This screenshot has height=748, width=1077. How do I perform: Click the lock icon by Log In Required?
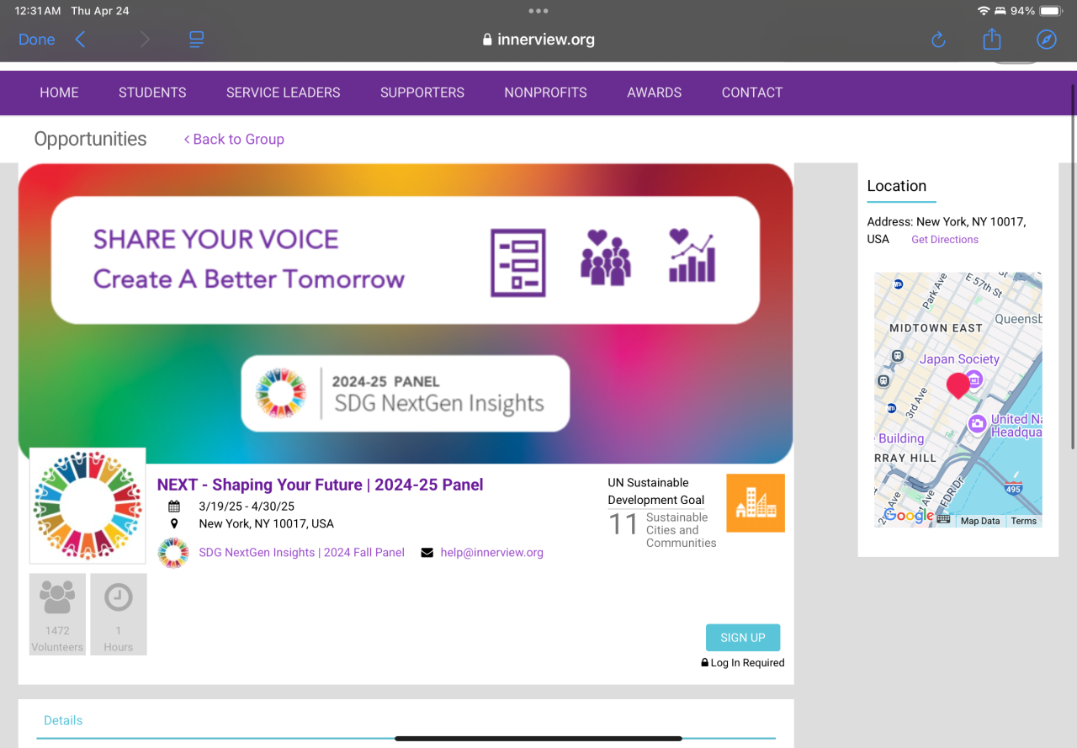(705, 663)
